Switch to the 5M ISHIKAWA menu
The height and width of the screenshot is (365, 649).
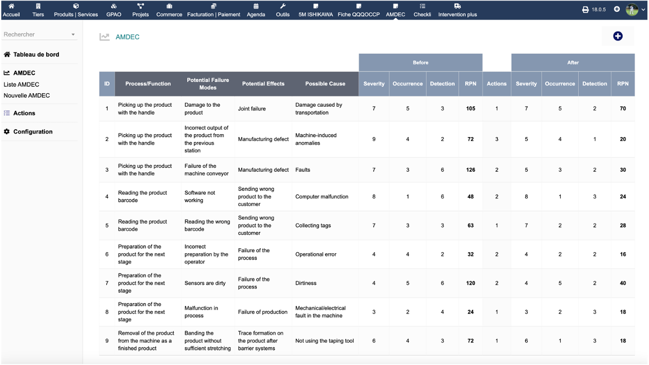point(315,10)
